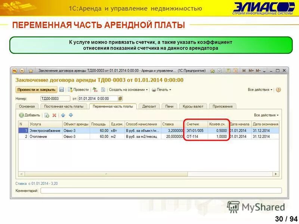Click meter cell 'ЭП-01/005'
The height and width of the screenshot is (224, 299).
[197, 130]
